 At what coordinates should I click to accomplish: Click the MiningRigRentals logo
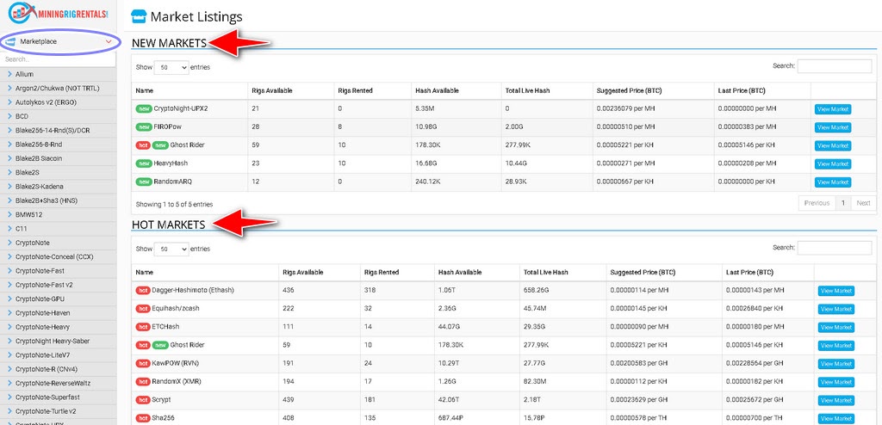tap(59, 14)
